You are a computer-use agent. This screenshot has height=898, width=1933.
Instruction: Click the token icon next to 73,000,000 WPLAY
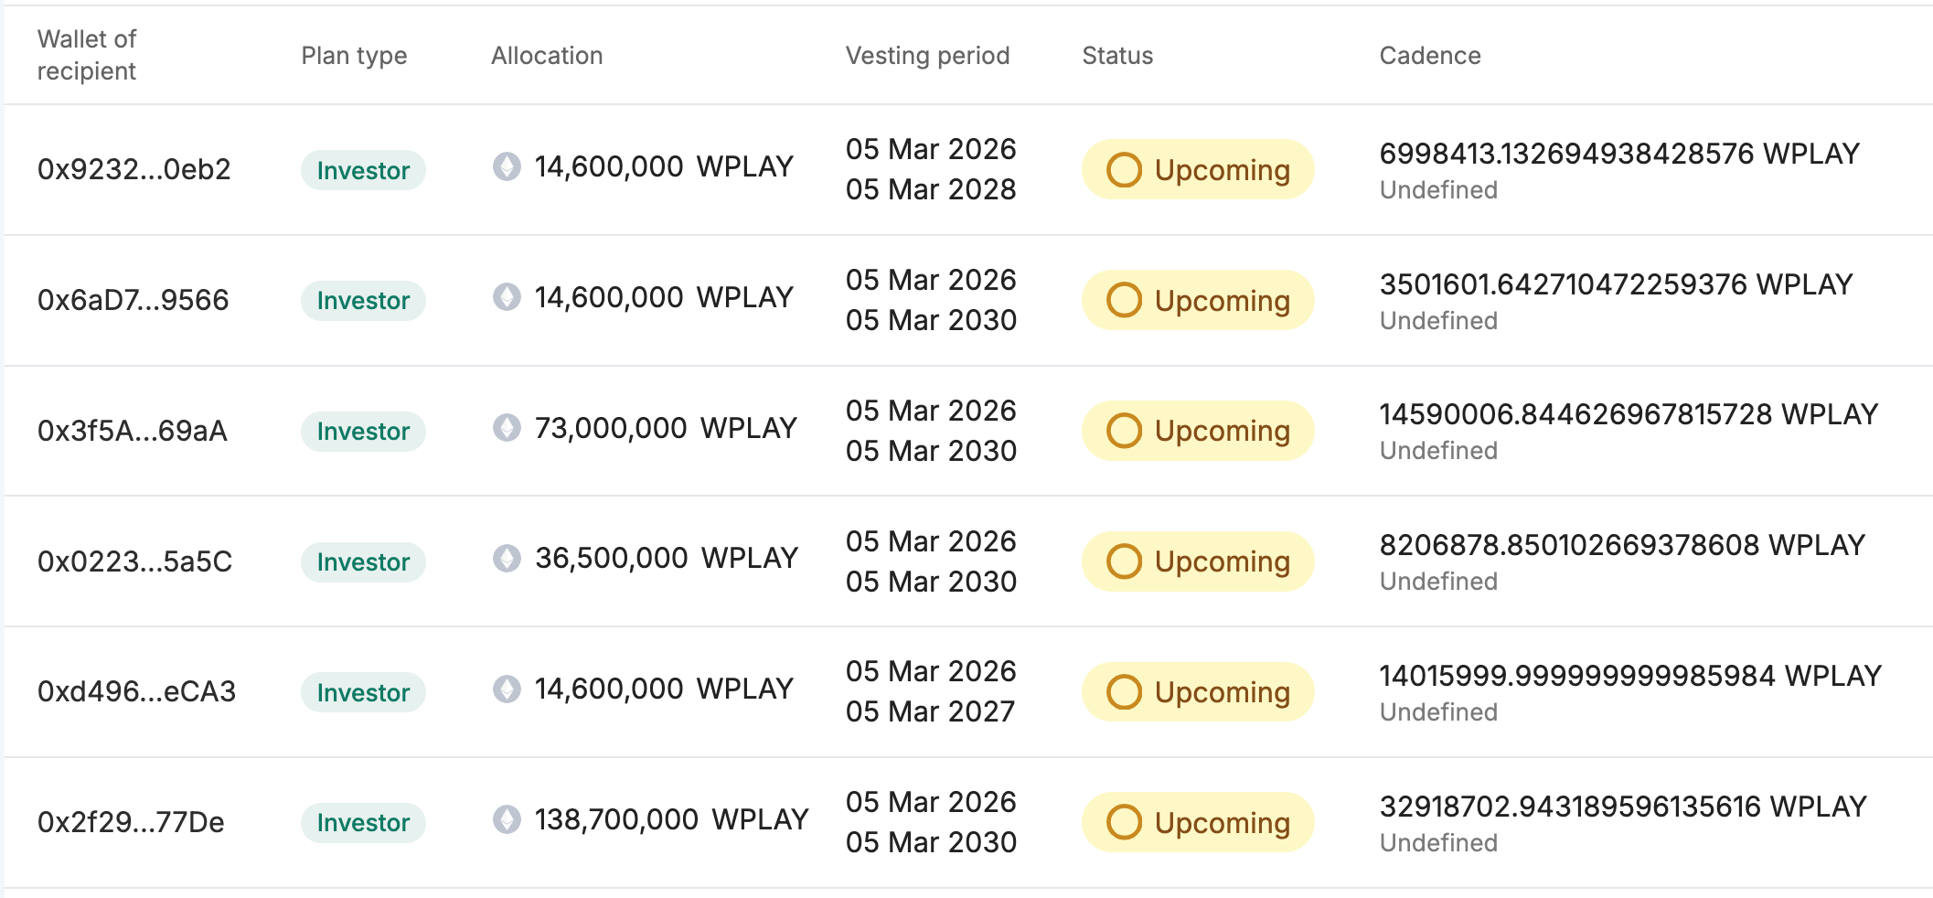click(x=507, y=428)
